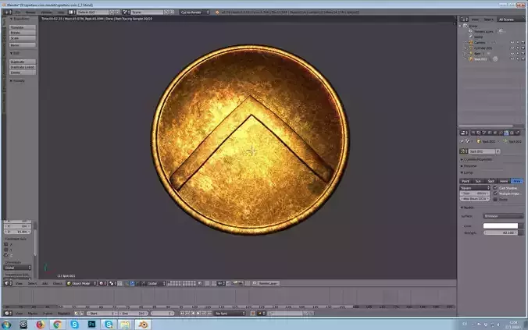Image resolution: width=528 pixels, height=330 pixels.
Task: Toggle visibility eye of Spot.001
Action: point(512,59)
